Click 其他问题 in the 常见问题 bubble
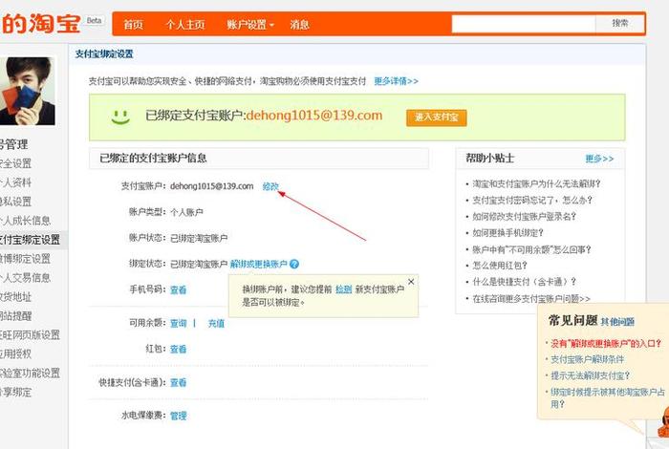This screenshot has height=449, width=669. 617,322
